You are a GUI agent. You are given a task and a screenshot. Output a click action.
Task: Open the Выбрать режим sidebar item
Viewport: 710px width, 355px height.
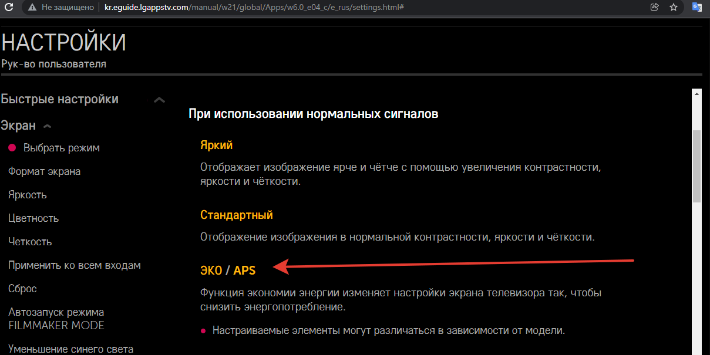[x=61, y=148]
